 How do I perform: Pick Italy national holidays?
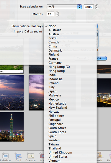pos(70,87)
